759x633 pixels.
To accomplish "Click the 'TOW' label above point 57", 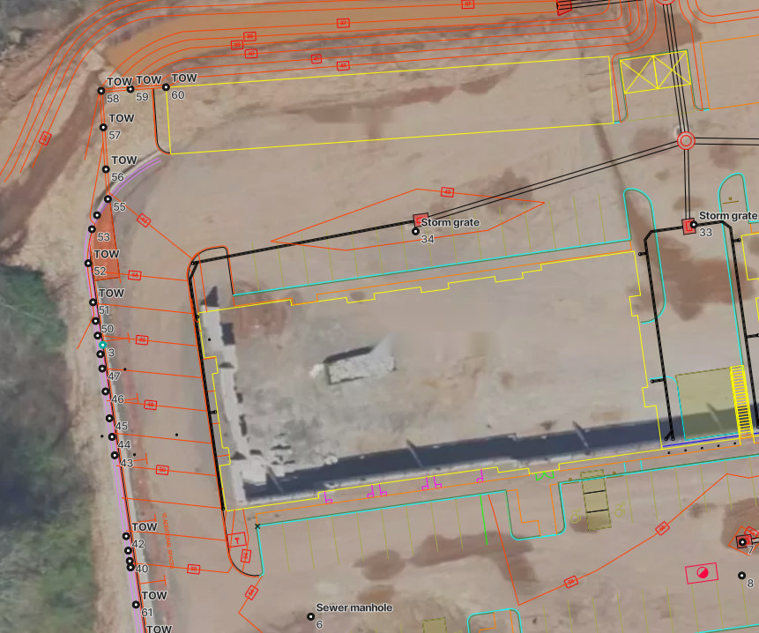I will [x=122, y=118].
